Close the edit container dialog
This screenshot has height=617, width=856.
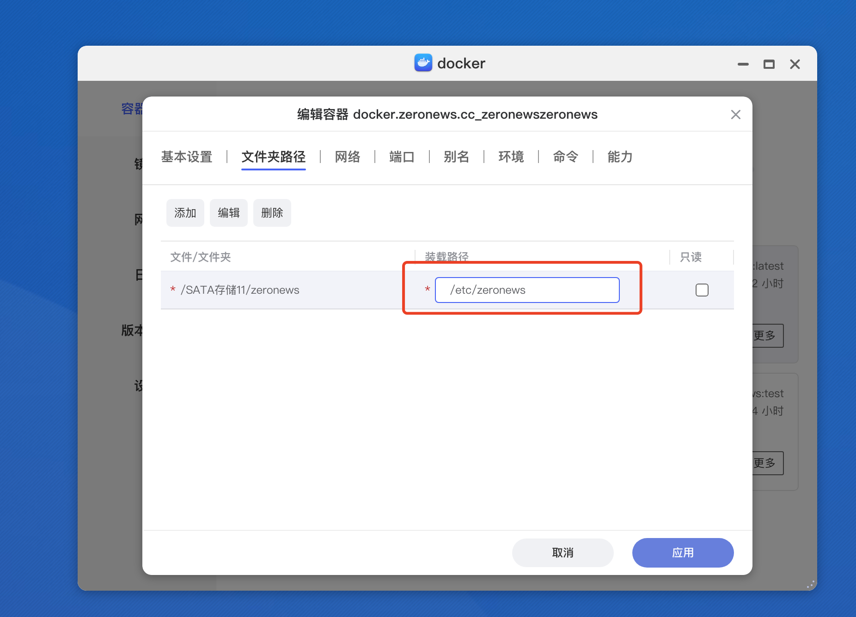pos(735,115)
